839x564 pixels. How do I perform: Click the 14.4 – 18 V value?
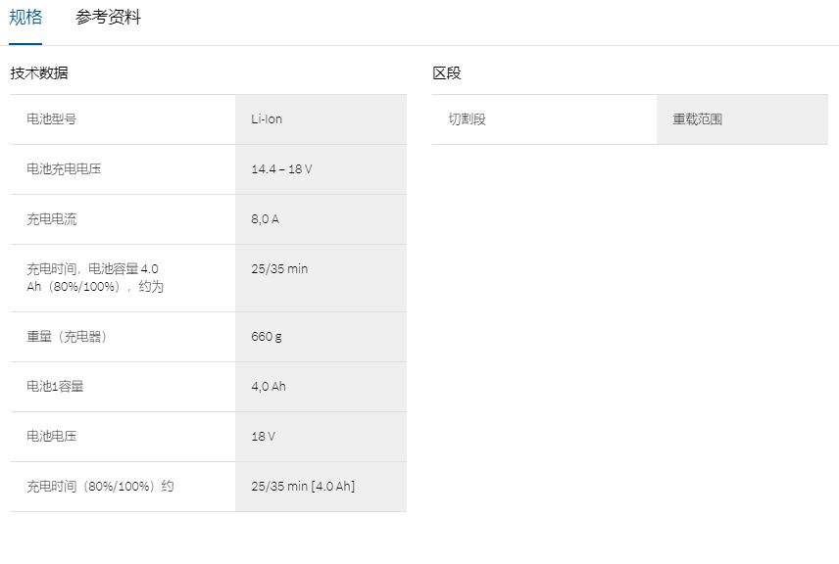coord(281,169)
